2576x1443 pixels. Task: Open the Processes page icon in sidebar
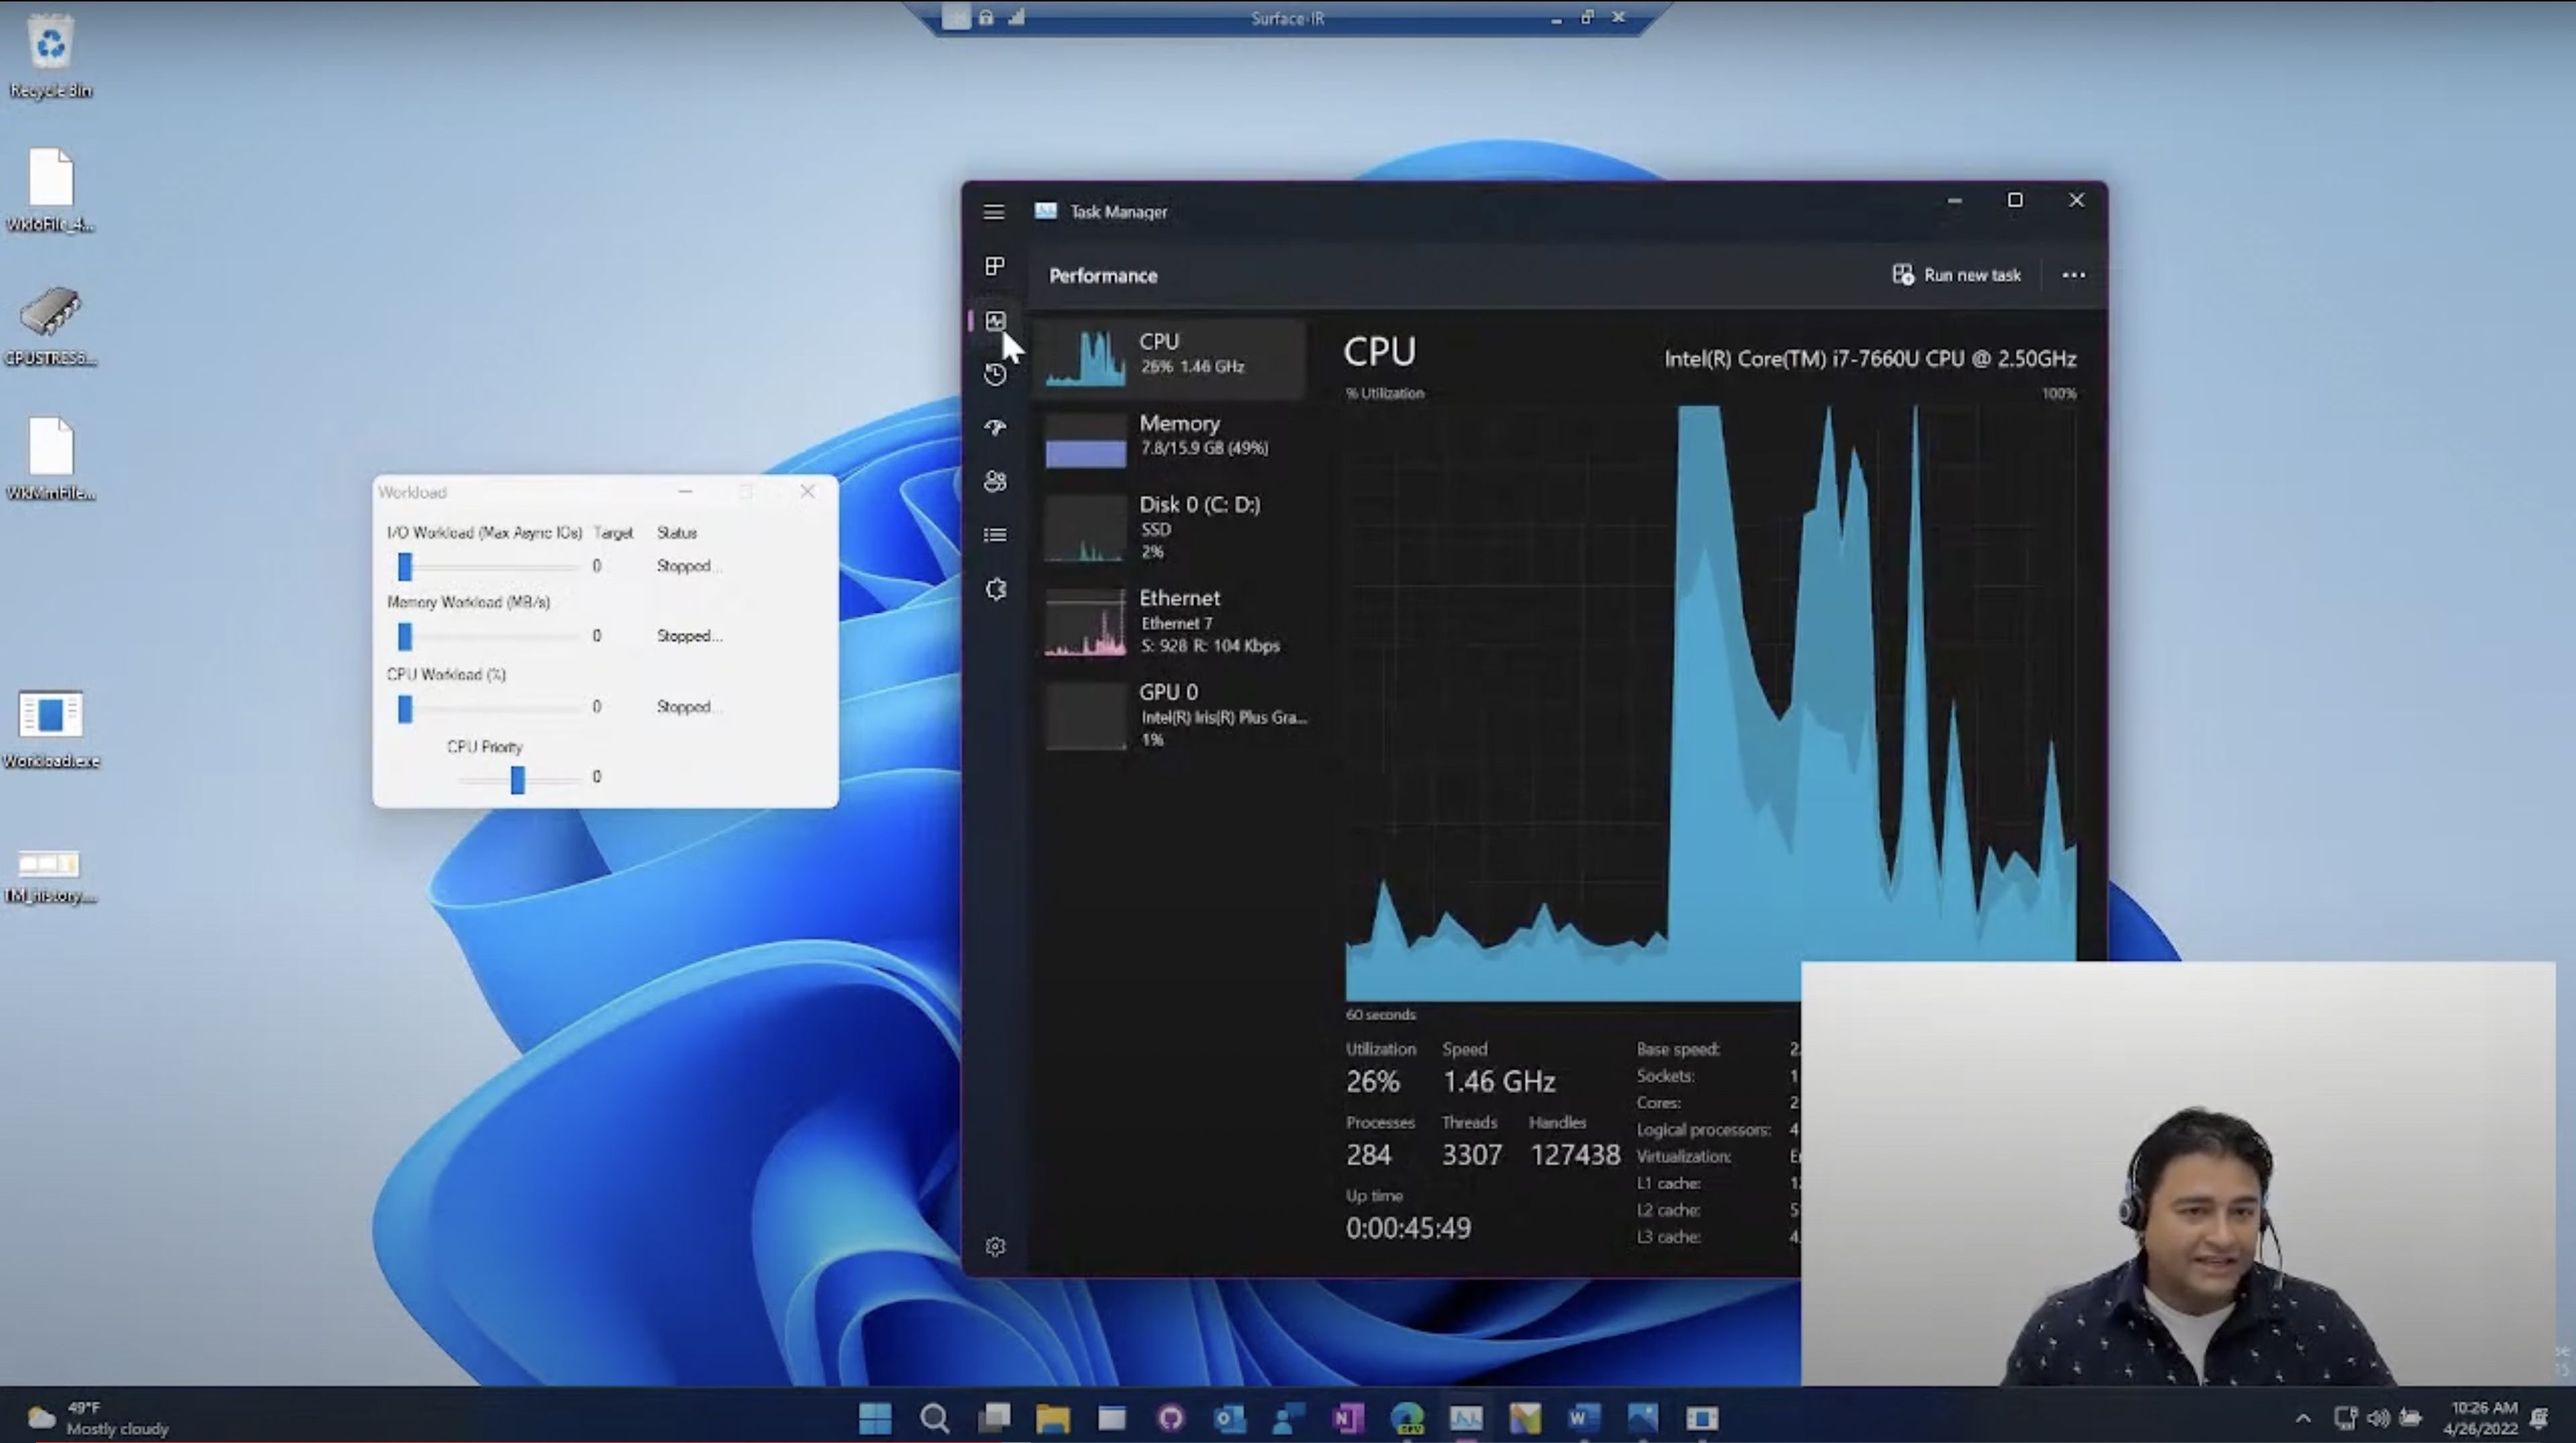994,266
